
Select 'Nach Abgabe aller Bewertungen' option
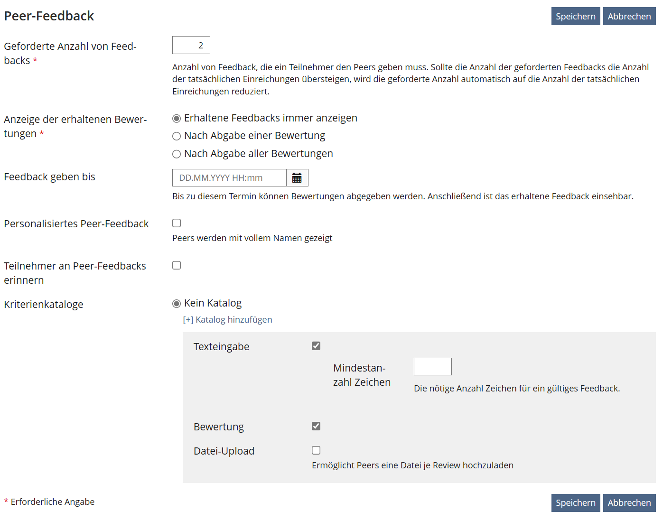click(x=177, y=154)
